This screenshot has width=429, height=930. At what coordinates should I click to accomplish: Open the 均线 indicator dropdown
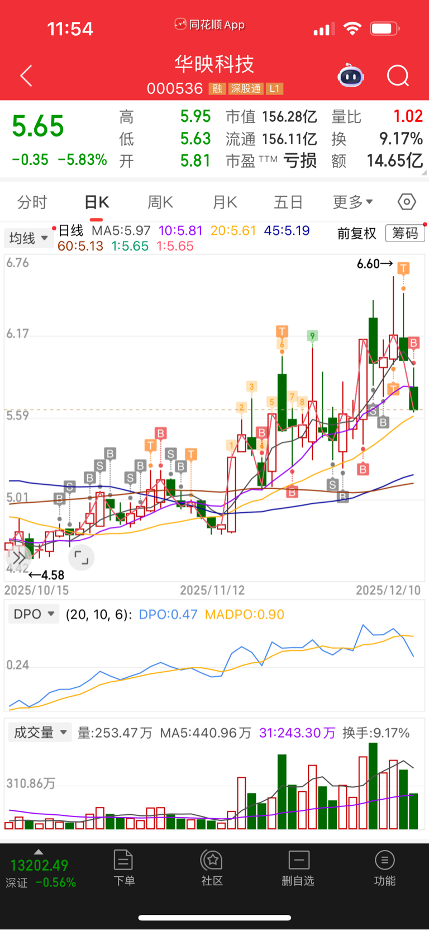[28, 238]
